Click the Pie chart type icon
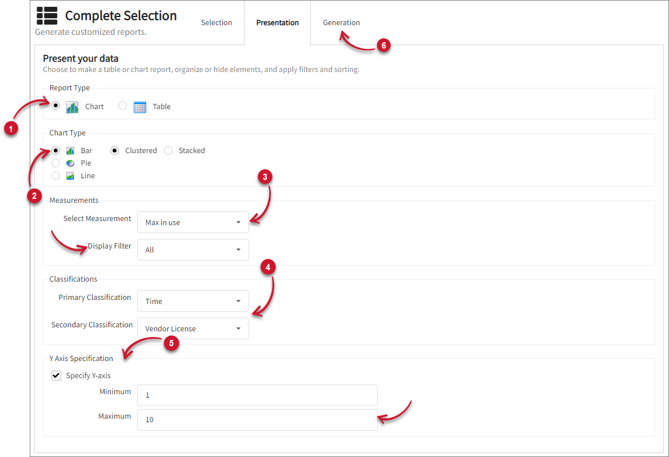The image size is (669, 457). click(70, 163)
